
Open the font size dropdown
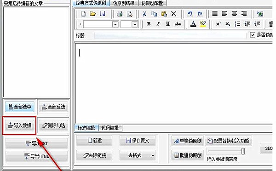135,24
